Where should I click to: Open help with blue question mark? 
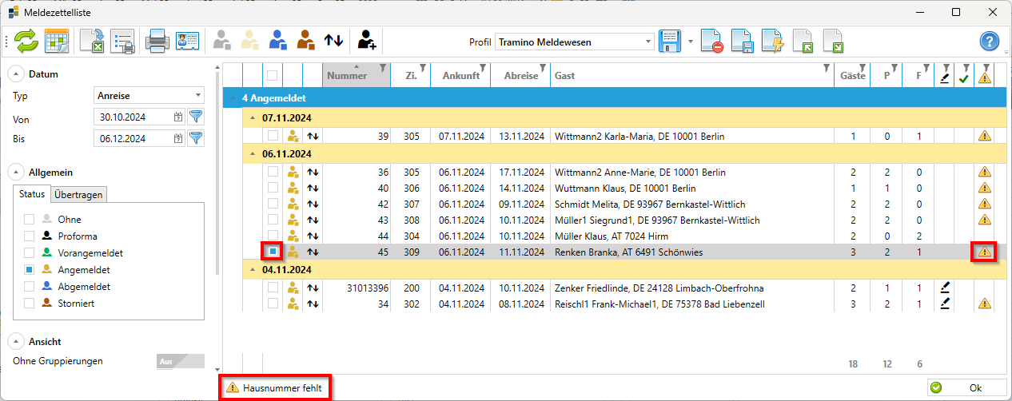pos(990,41)
